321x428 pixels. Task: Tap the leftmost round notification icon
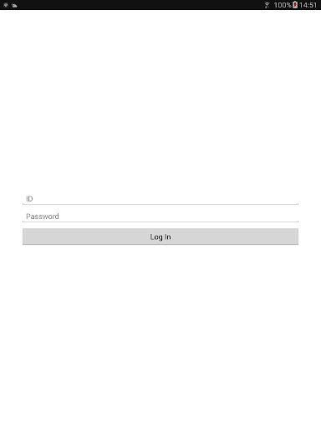6,5
